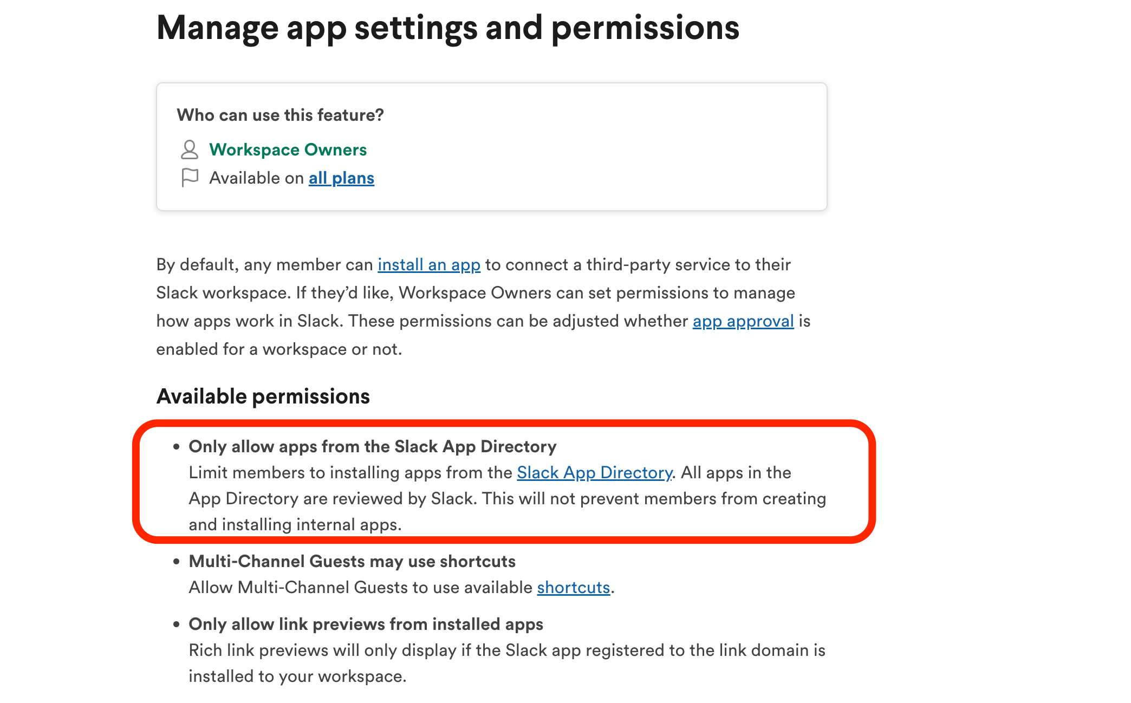The width and height of the screenshot is (1131, 703).
Task: Select the Only allow link previews from installed apps heading
Action: coord(366,624)
